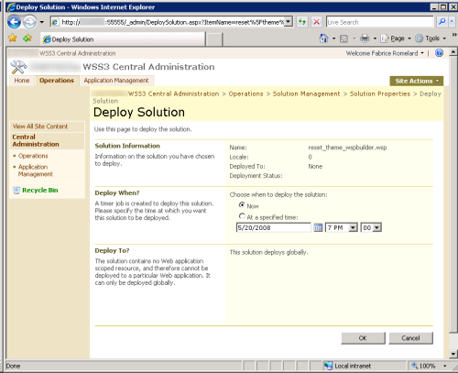Click the Central Administration hammer and wrench logo

click(x=18, y=66)
